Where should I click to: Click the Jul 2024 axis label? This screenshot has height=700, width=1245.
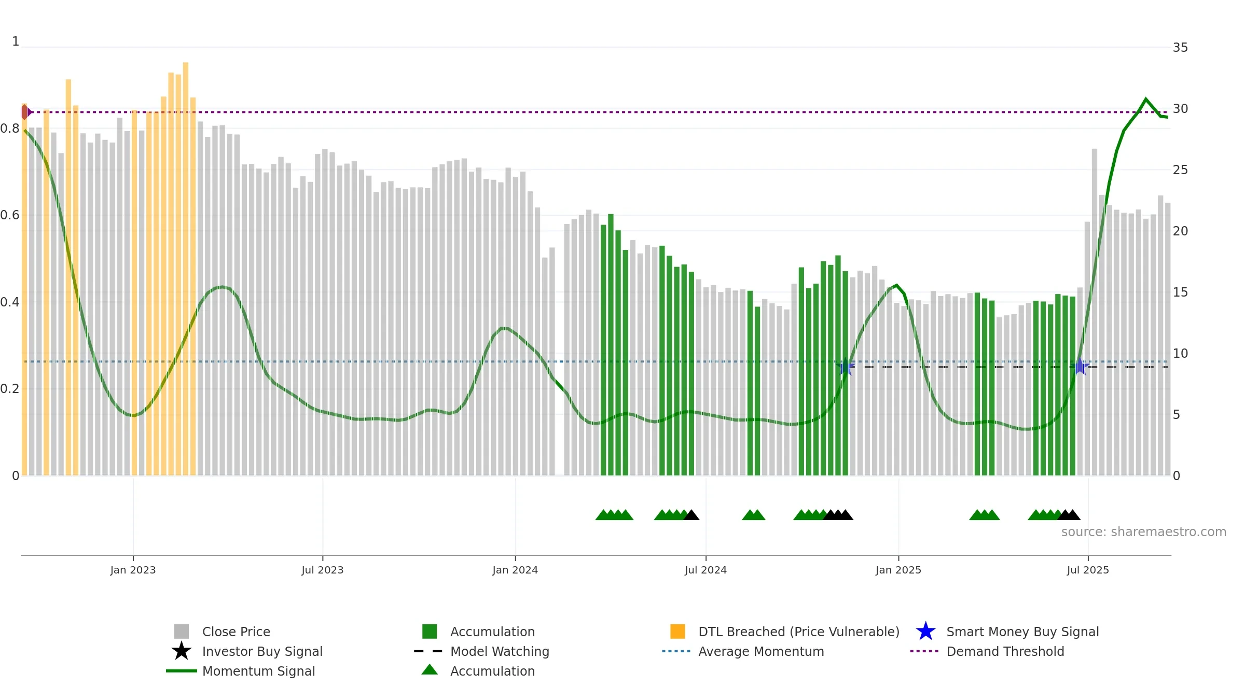tap(706, 570)
